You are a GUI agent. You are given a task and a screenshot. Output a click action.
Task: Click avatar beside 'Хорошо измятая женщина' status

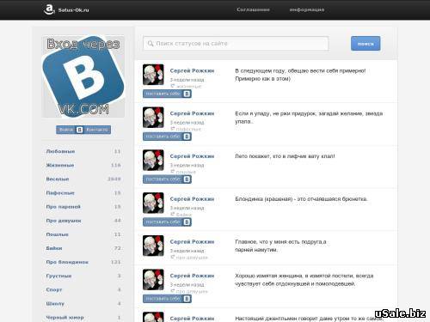tap(153, 280)
